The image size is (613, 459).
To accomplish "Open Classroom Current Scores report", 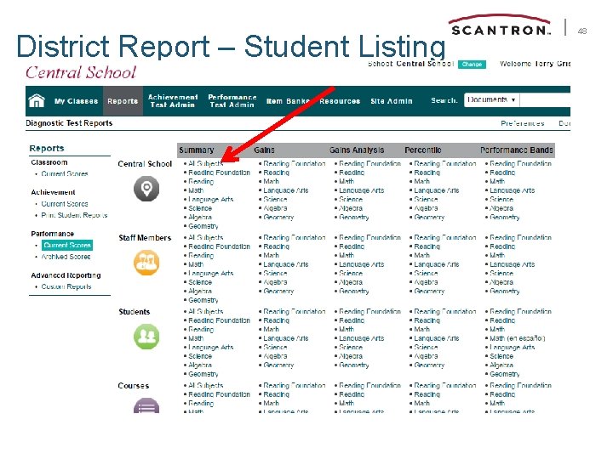I will coord(65,173).
